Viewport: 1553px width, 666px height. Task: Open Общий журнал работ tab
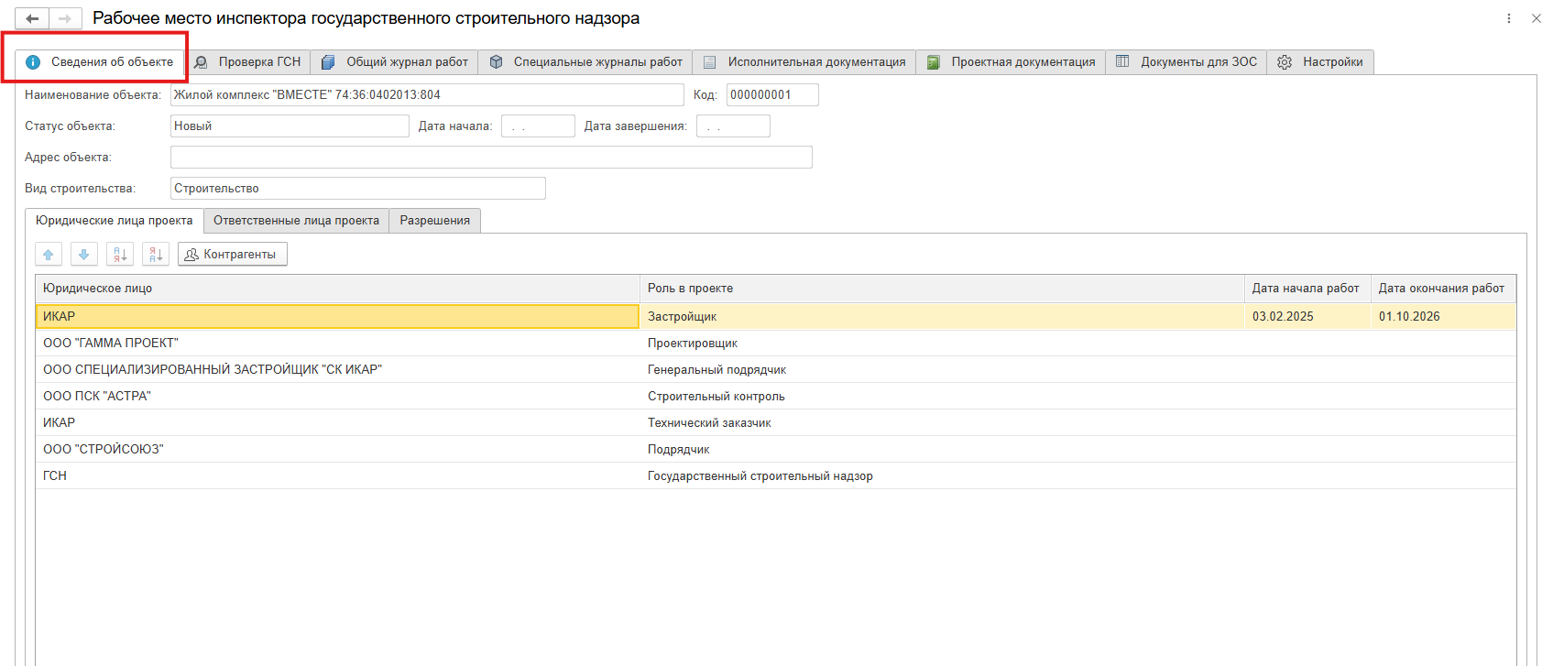[395, 62]
